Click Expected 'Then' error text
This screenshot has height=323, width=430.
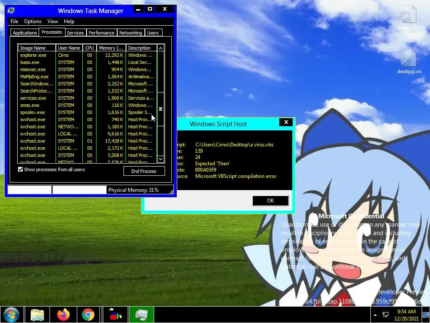point(212,164)
